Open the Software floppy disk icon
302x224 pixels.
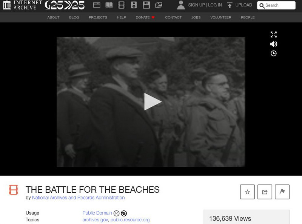click(x=146, y=5)
